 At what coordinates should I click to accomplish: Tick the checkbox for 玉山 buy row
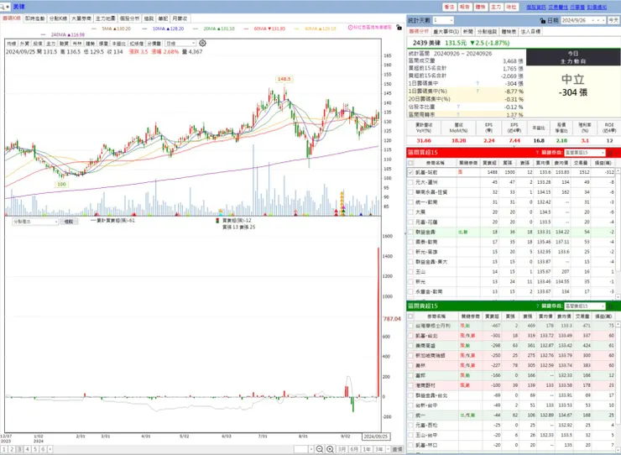410,272
